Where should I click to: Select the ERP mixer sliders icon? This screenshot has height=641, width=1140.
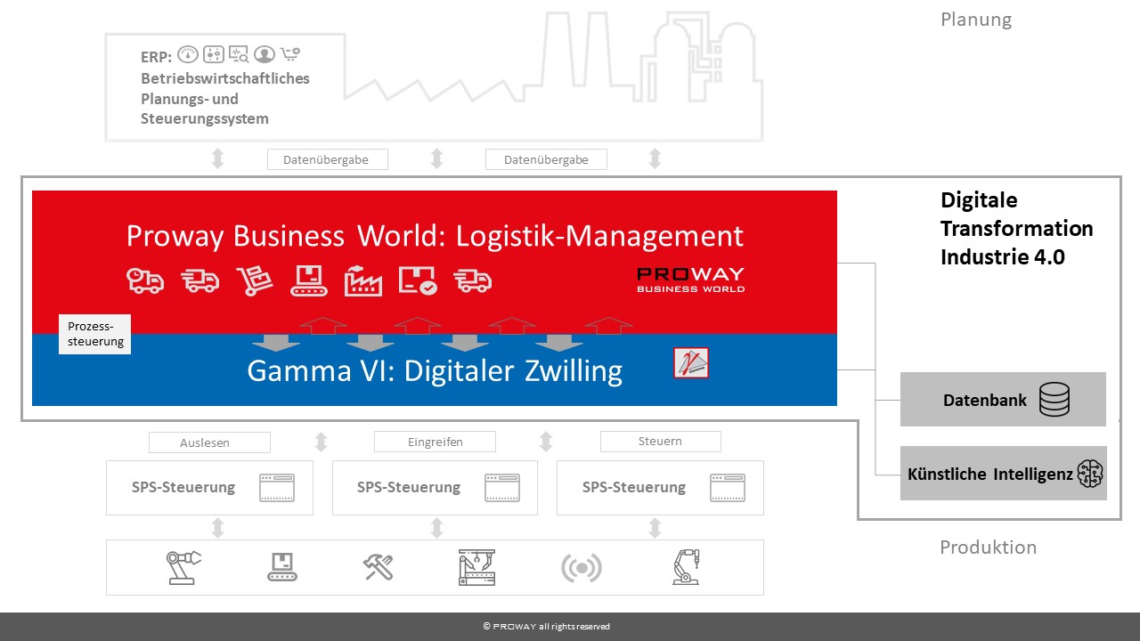point(214,54)
